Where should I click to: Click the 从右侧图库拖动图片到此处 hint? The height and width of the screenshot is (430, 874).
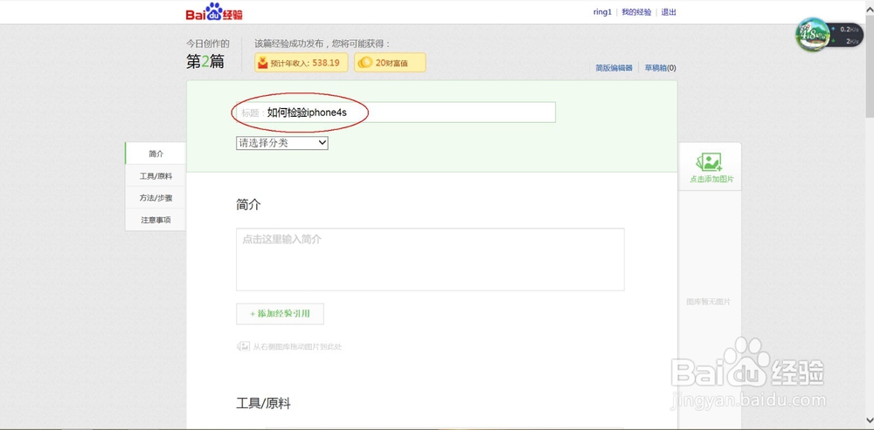point(297,346)
